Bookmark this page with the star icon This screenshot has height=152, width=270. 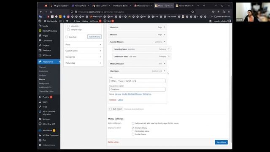192,12
